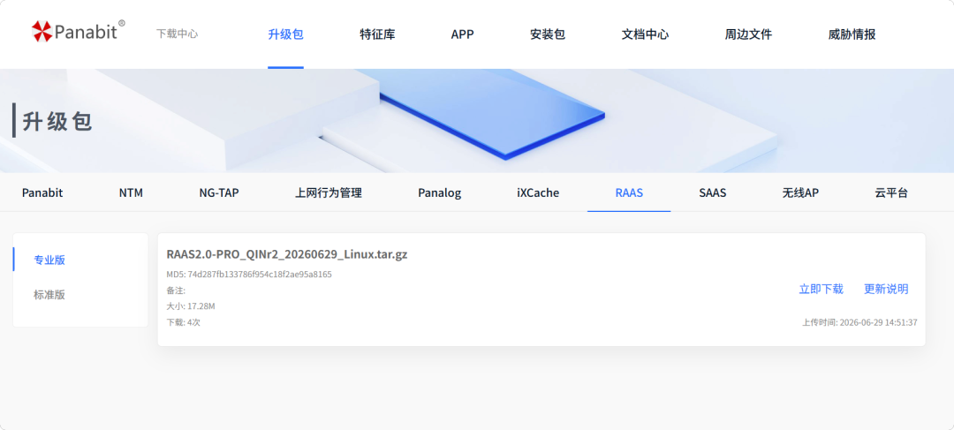This screenshot has width=954, height=430.
Task: Switch to the NG-TAP product tab
Action: [x=219, y=192]
